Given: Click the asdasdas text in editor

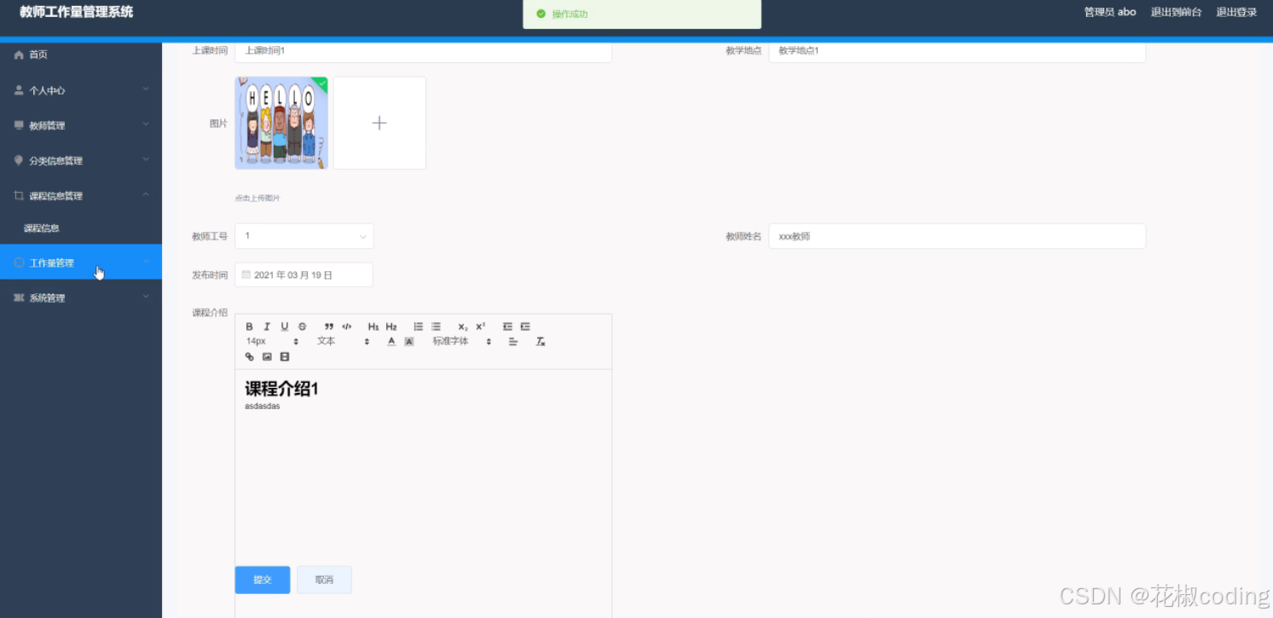Looking at the screenshot, I should pyautogui.click(x=263, y=407).
